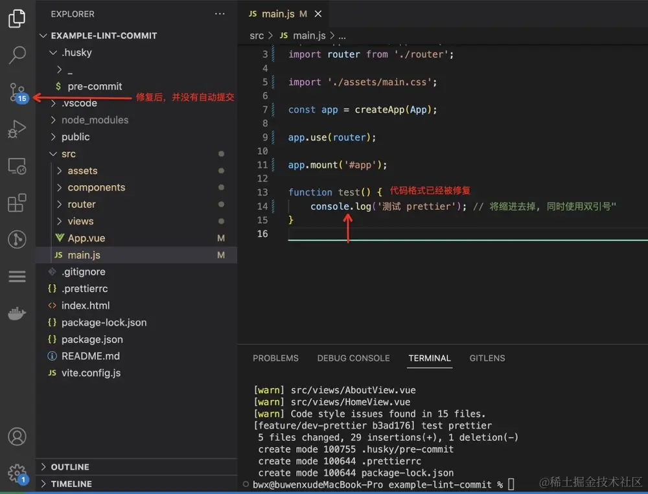Click the breadcrumb ellipsis segment

(x=342, y=36)
